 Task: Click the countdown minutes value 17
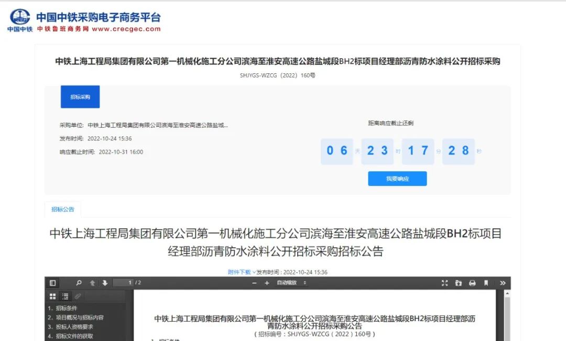pyautogui.click(x=418, y=151)
